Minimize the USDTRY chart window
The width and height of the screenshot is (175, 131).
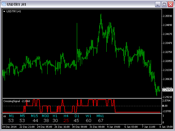pyautogui.click(x=157, y=4)
